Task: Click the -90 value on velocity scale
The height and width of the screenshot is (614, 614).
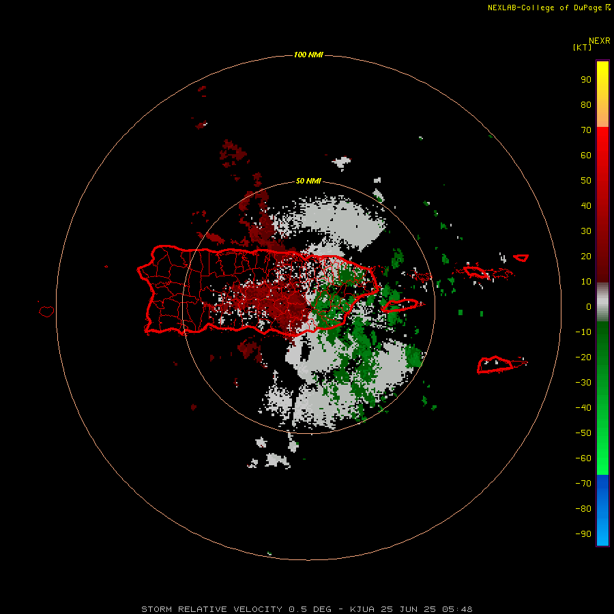Action: click(583, 533)
